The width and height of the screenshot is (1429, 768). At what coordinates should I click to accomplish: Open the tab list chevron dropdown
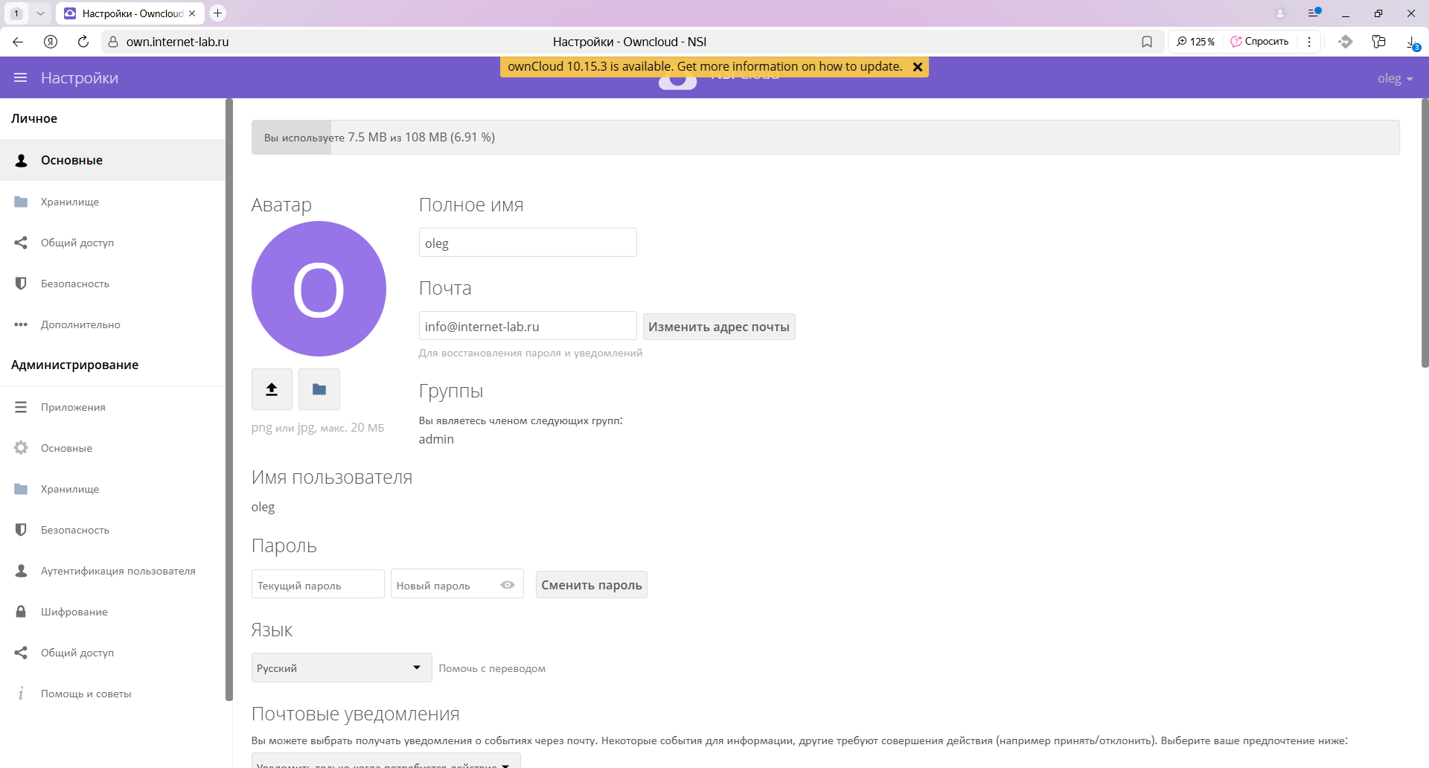click(40, 13)
